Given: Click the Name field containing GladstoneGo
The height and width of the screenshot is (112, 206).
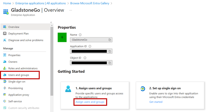Looking at the screenshot, I should tap(91, 40).
